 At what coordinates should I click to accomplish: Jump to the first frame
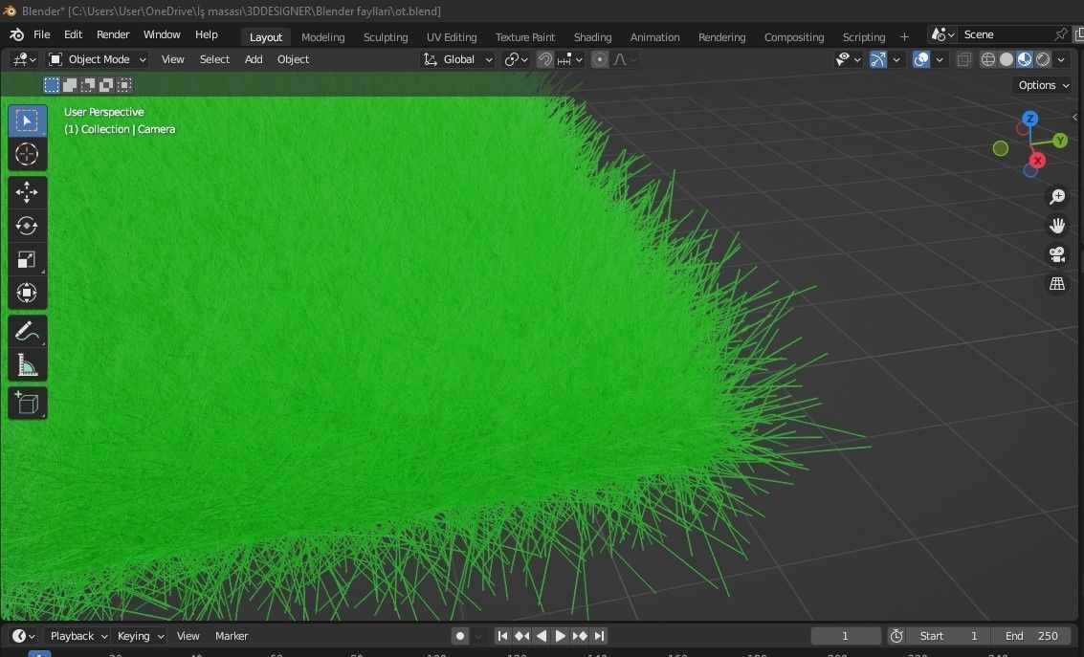[x=502, y=636]
